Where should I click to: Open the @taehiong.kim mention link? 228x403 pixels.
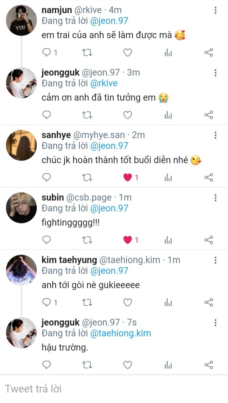tap(120, 333)
